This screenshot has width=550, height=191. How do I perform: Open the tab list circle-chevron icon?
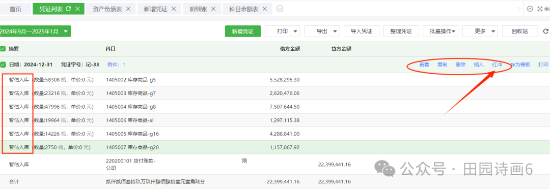click(280, 9)
